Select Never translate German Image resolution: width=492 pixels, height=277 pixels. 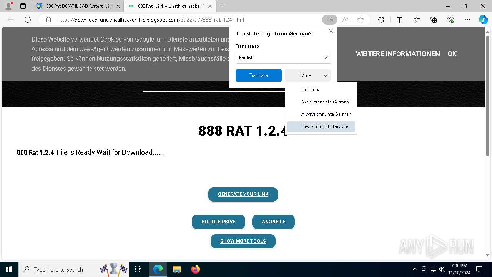point(321,102)
